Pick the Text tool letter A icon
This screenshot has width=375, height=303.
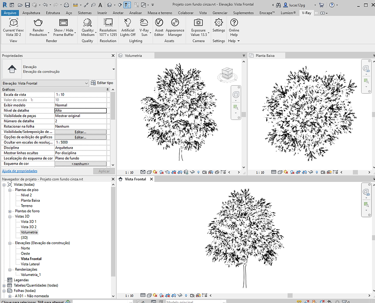[100, 5]
